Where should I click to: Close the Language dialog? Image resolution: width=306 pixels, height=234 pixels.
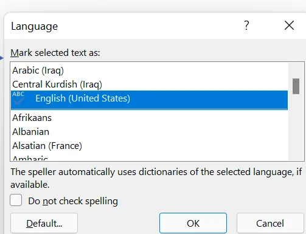click(x=289, y=26)
